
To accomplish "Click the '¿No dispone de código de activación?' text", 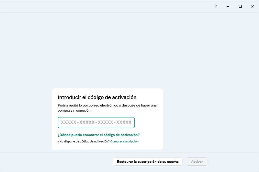I will click(x=84, y=141).
